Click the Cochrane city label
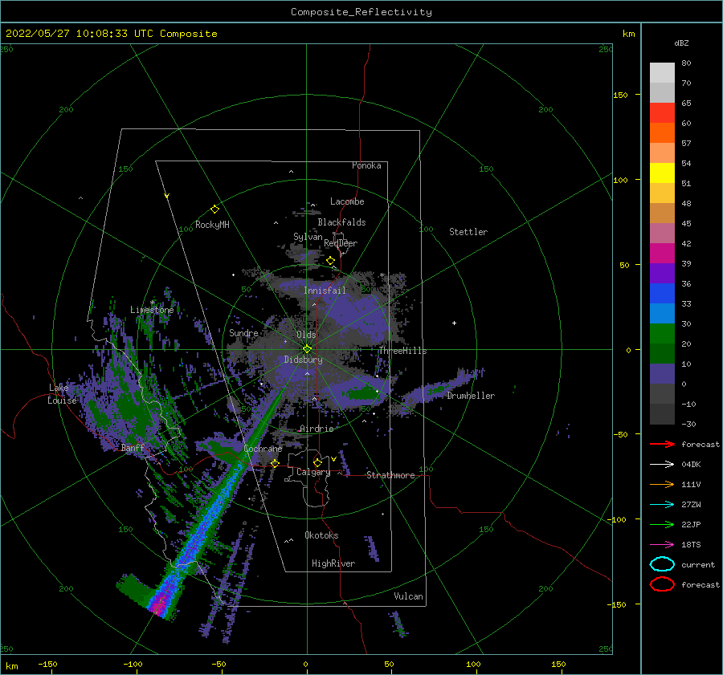723x675 pixels. tap(263, 449)
